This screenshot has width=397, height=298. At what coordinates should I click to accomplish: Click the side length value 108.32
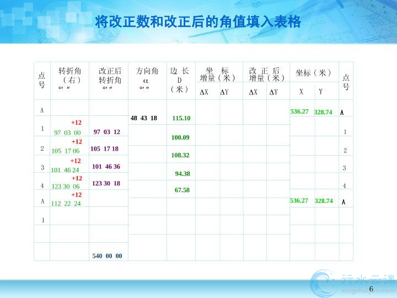(x=180, y=156)
